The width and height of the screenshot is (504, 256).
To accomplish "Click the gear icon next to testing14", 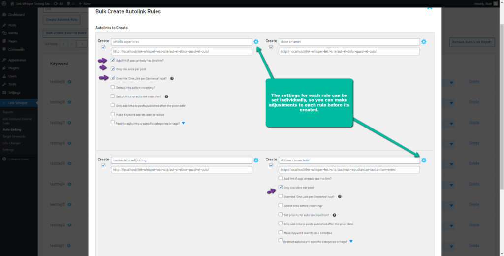I will tap(69, 184).
